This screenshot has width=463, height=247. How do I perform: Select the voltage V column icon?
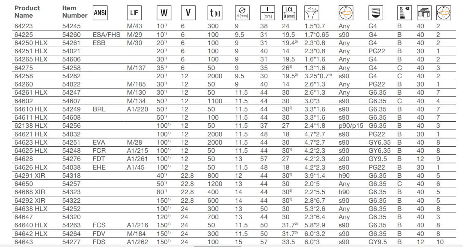coord(188,13)
